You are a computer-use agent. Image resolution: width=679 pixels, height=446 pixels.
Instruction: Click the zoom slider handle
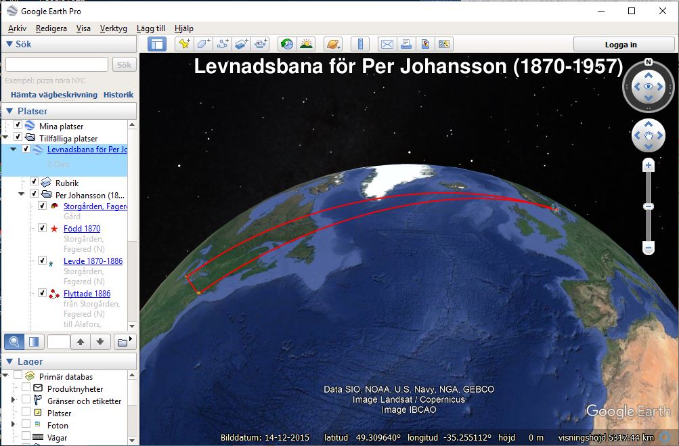click(x=649, y=206)
